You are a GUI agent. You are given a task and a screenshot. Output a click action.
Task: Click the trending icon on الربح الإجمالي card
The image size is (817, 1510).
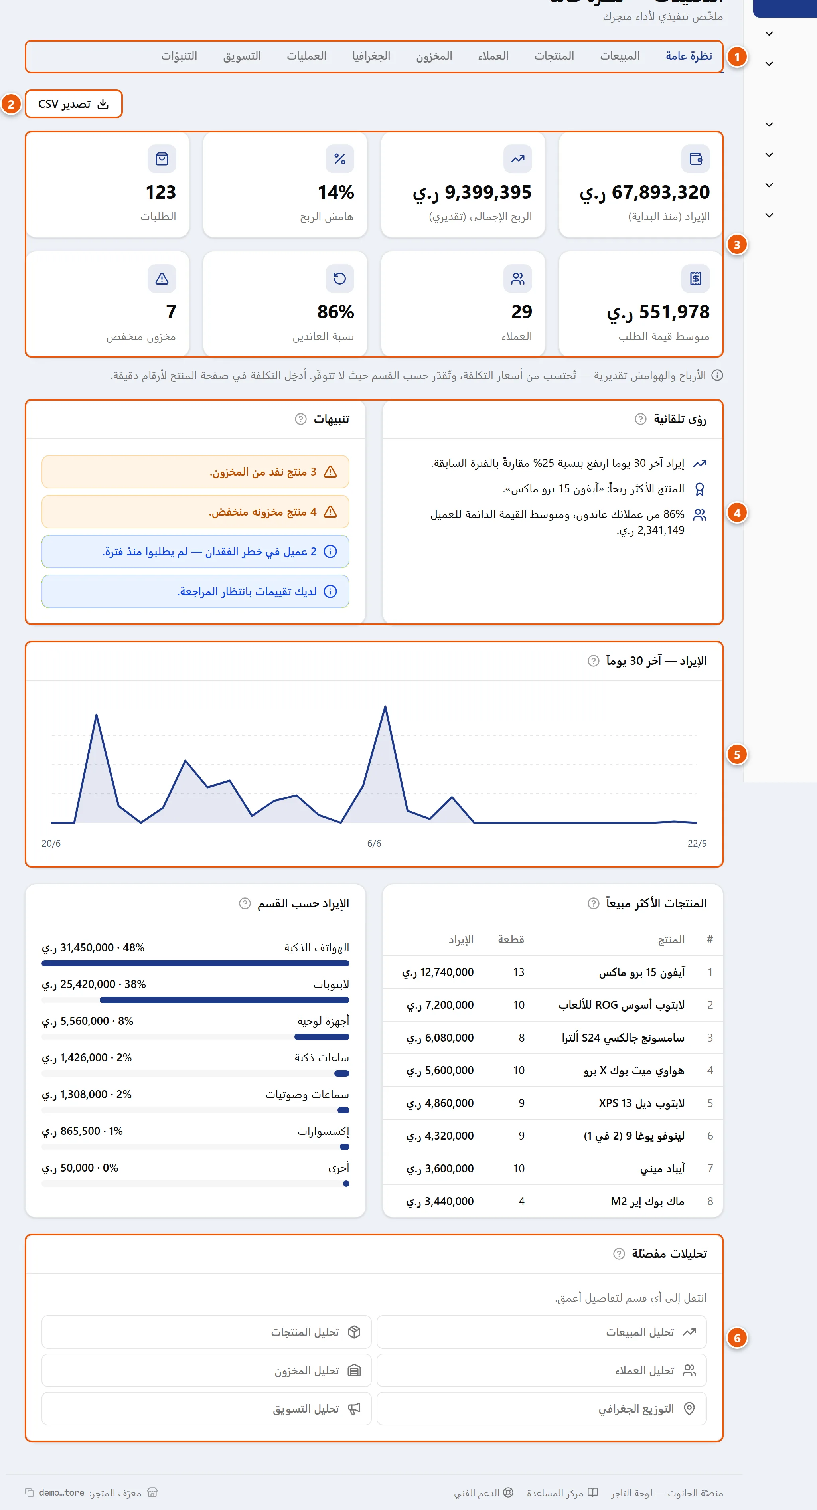[517, 159]
